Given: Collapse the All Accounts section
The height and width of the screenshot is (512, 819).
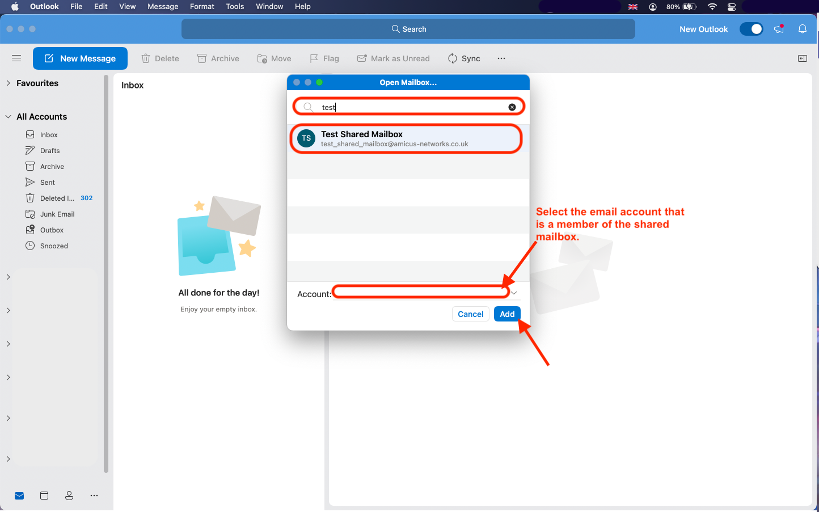Looking at the screenshot, I should coord(8,117).
